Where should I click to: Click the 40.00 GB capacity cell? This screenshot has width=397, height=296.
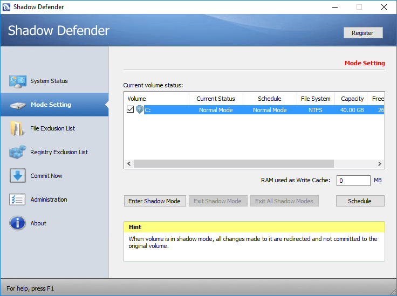click(x=352, y=110)
